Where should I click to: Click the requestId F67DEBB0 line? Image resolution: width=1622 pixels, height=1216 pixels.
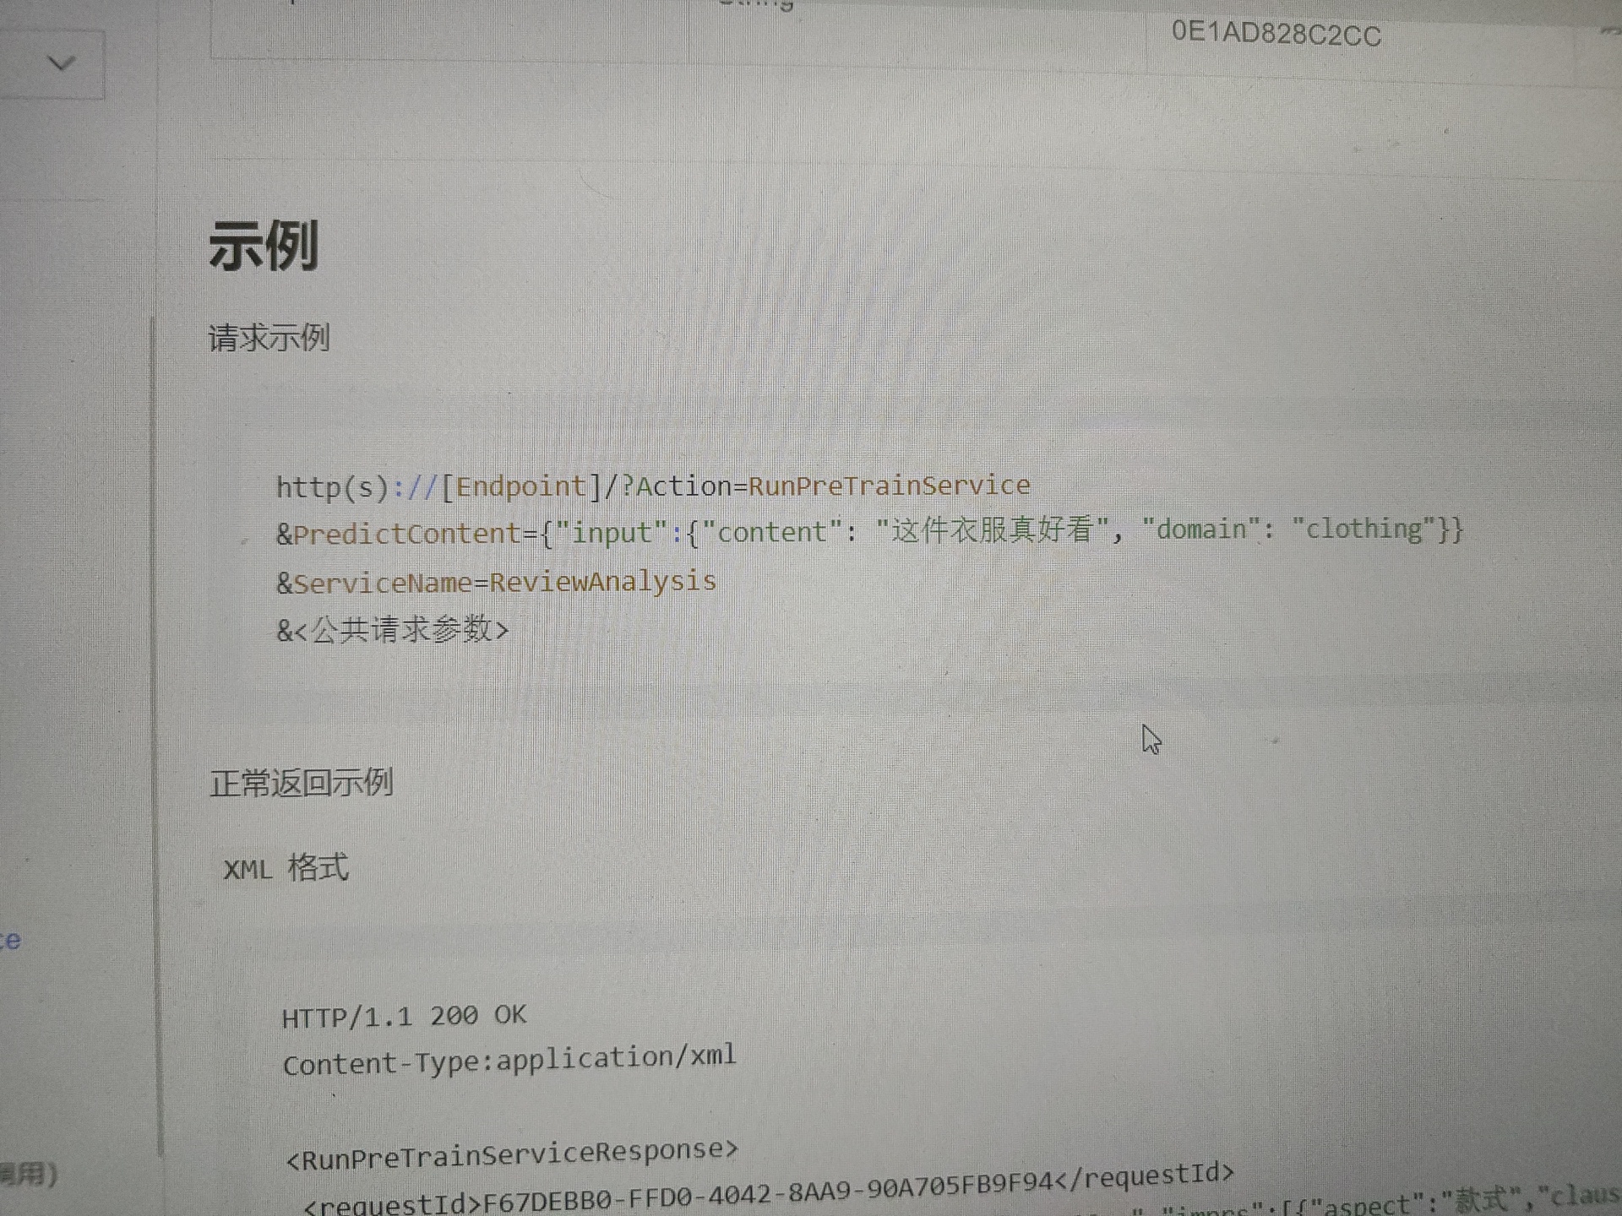pyautogui.click(x=769, y=1191)
